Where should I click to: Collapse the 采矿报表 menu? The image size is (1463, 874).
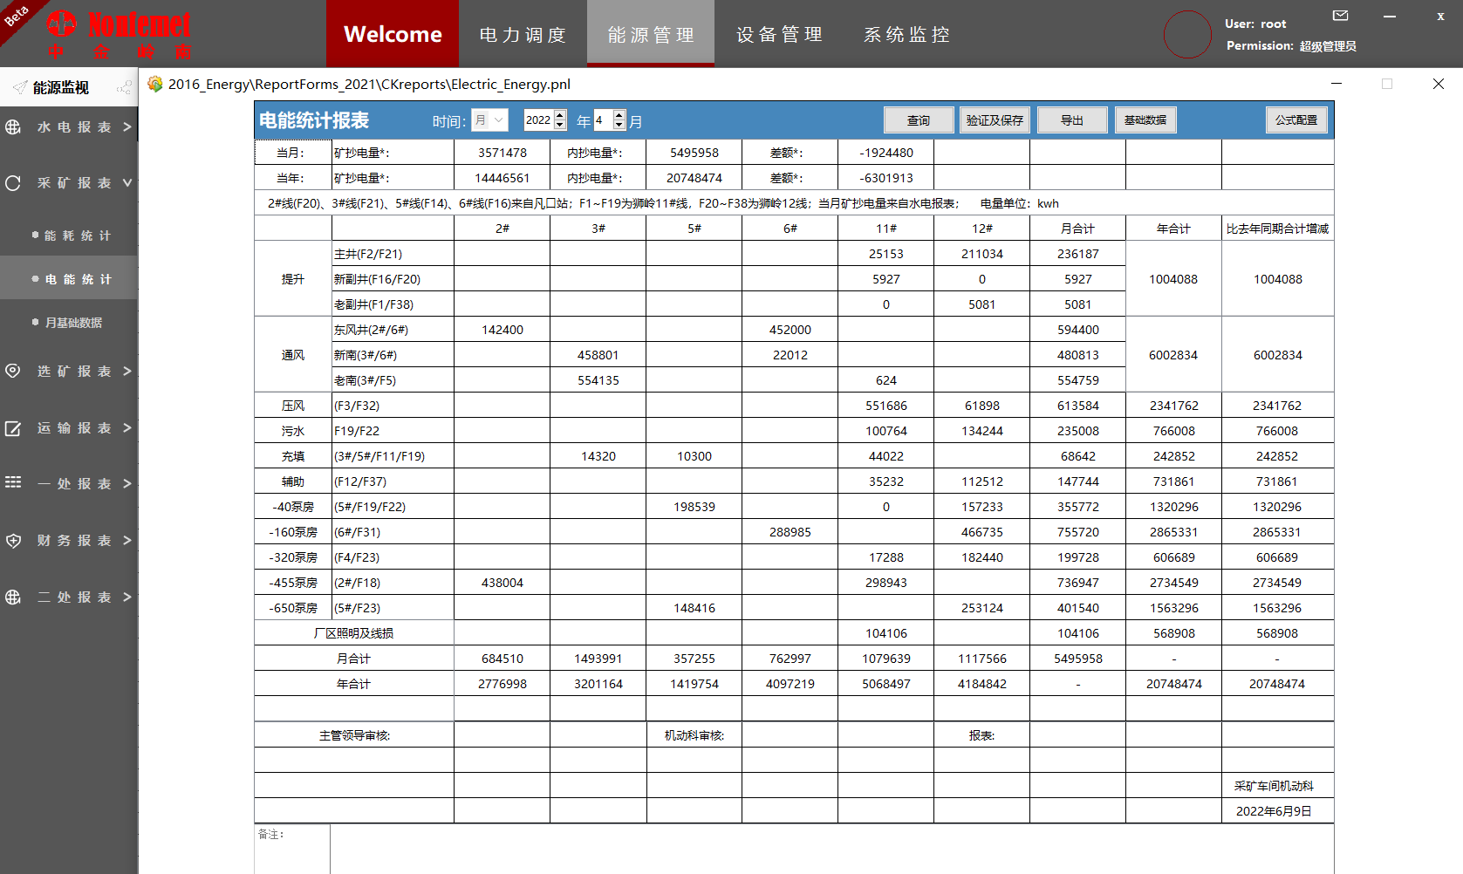127,183
